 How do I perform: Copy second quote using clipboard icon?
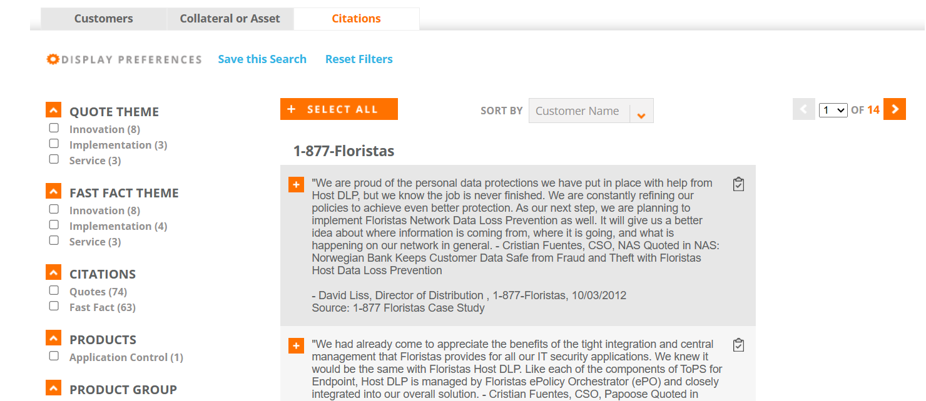point(738,345)
